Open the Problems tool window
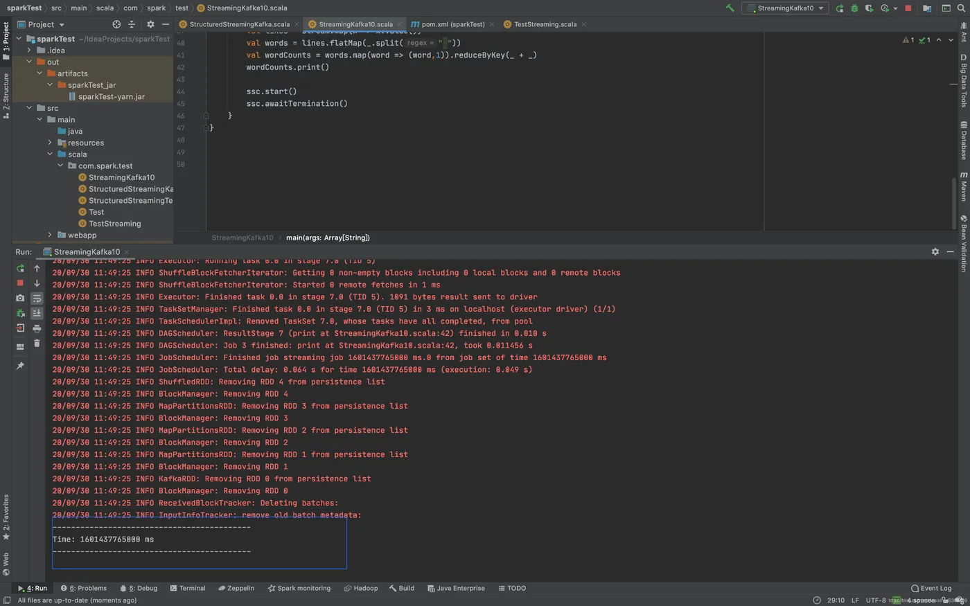The width and height of the screenshot is (970, 606). [x=84, y=588]
